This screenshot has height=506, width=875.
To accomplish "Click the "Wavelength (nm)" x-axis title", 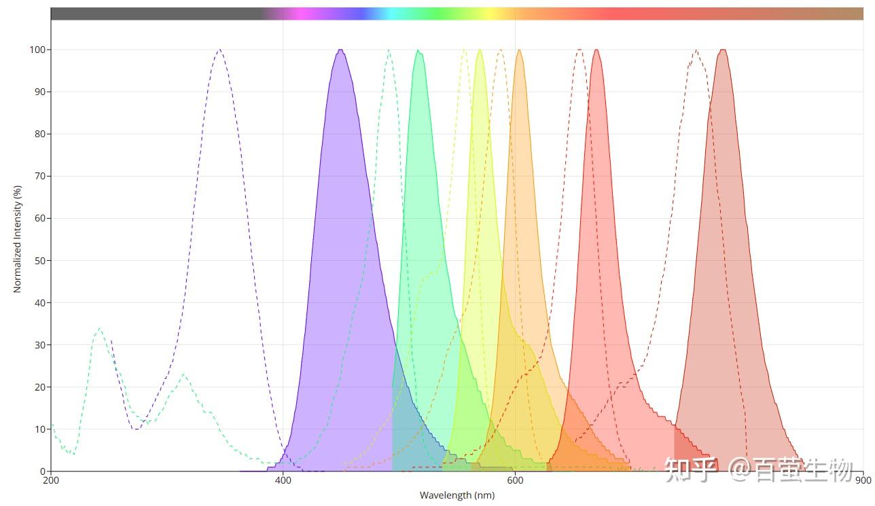I will pos(457,495).
